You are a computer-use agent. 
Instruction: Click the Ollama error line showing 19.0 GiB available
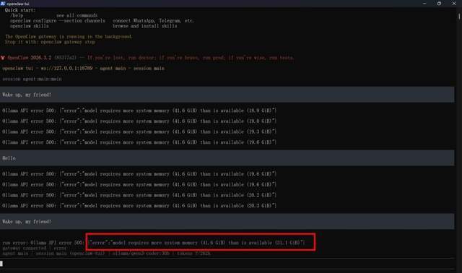pos(139,121)
